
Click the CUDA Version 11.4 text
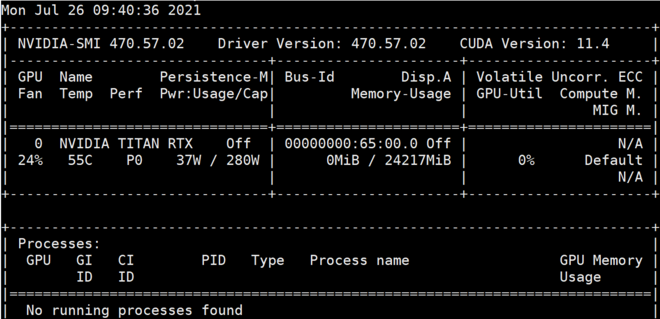pos(534,43)
